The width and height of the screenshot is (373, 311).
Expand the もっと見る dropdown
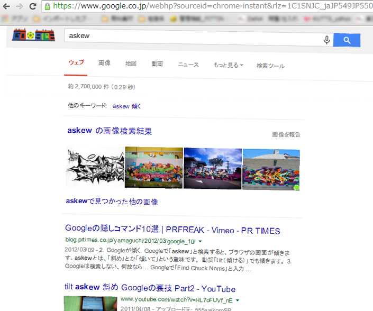click(228, 65)
